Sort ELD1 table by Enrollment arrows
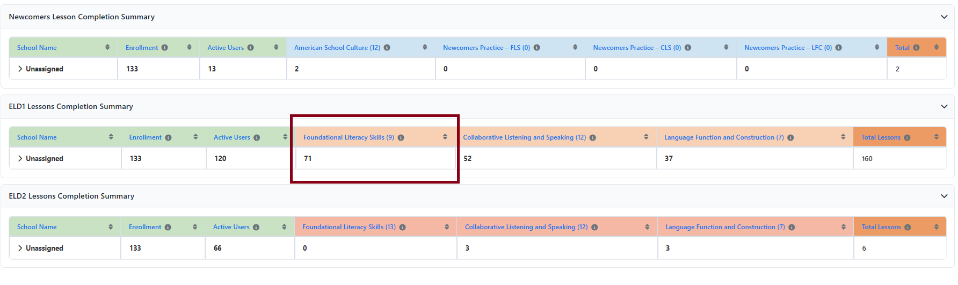Image resolution: width=958 pixels, height=285 pixels. [195, 137]
